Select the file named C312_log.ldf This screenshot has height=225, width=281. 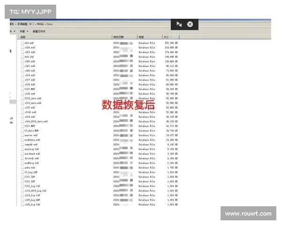tap(32, 186)
